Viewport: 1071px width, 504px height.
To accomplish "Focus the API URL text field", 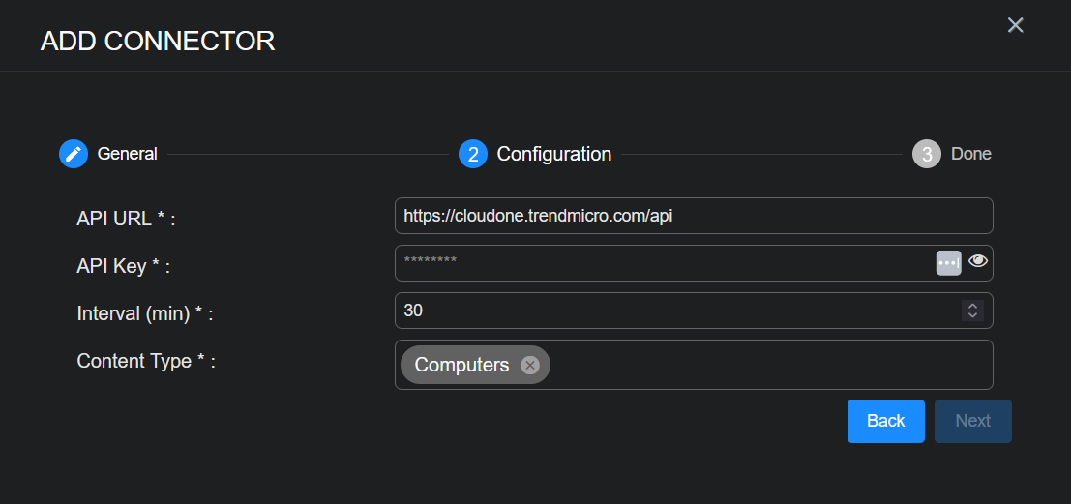I will click(693, 216).
